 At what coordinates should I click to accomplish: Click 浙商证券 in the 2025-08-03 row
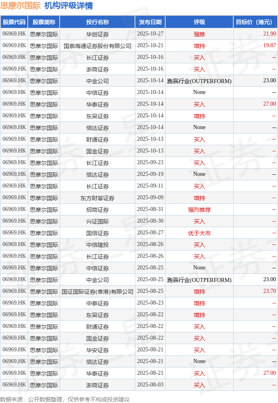coord(98,385)
